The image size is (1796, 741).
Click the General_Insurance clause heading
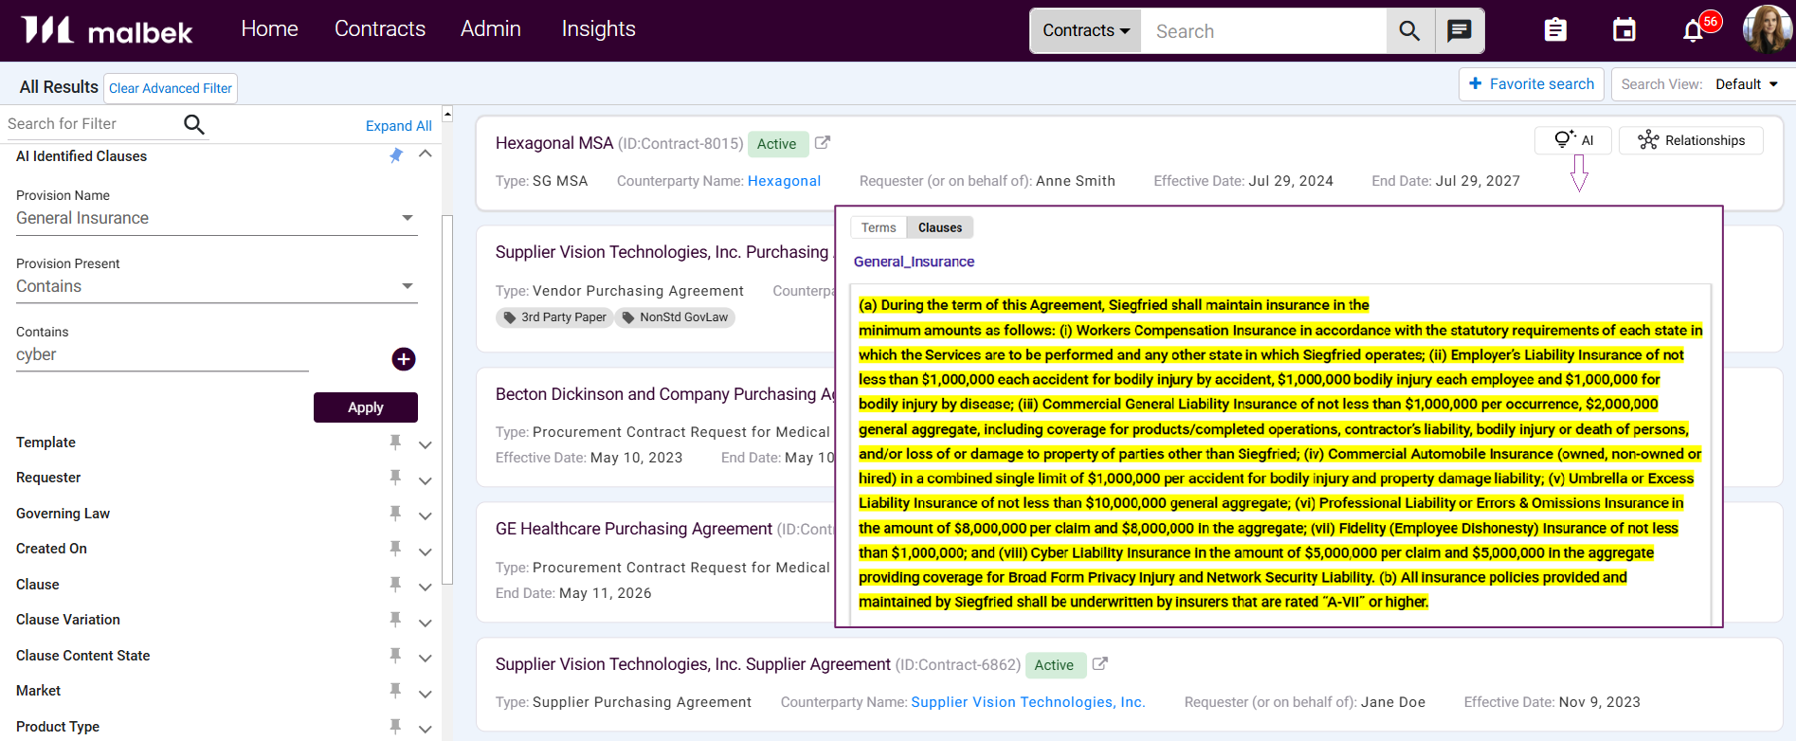click(914, 262)
